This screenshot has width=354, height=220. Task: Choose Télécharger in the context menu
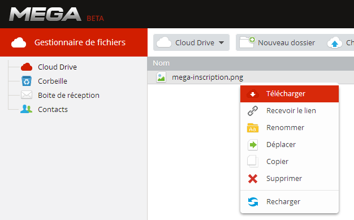290,94
